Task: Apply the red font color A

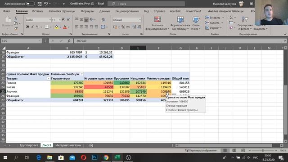Action: click(65, 27)
